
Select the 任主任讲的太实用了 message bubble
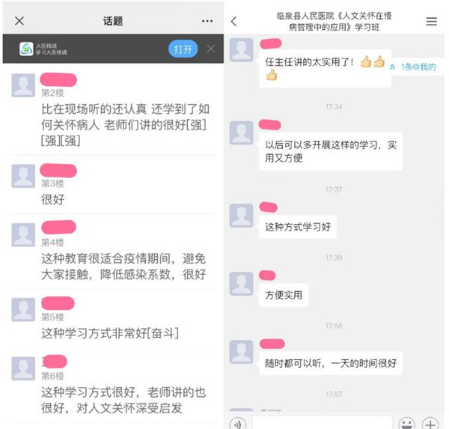pyautogui.click(x=325, y=68)
